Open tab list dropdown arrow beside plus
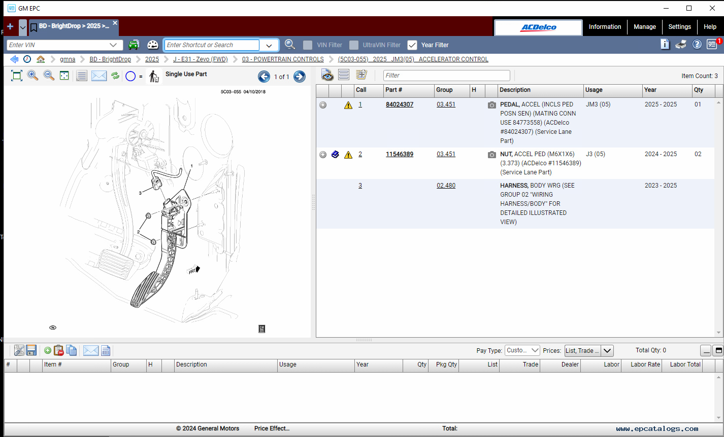This screenshot has height=437, width=724. click(x=23, y=27)
